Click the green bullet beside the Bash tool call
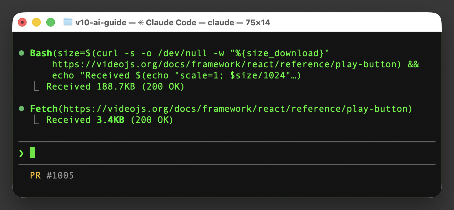The height and width of the screenshot is (210, 454). point(21,53)
